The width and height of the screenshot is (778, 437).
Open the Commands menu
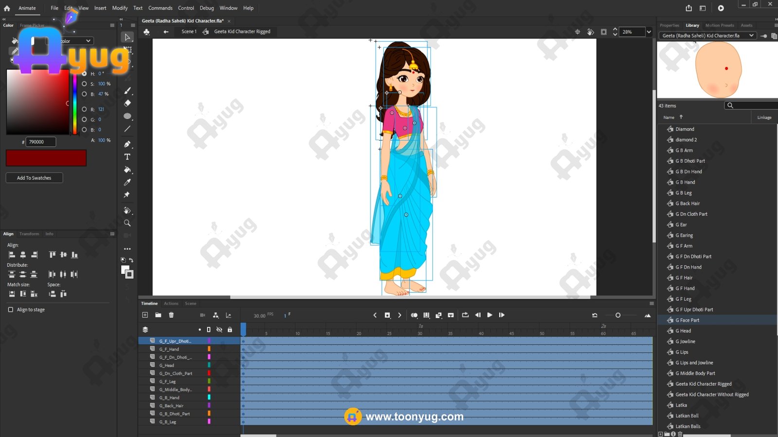tap(160, 8)
